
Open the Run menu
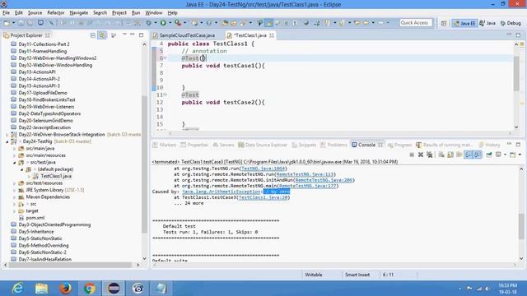coord(136,13)
